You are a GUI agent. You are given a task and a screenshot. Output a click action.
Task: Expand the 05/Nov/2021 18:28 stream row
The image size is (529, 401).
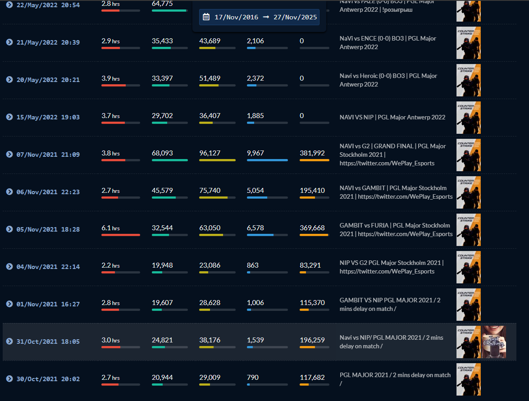[x=9, y=229]
